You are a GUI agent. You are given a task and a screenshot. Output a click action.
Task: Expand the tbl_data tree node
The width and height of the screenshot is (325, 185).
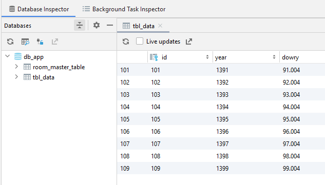coord(16,77)
